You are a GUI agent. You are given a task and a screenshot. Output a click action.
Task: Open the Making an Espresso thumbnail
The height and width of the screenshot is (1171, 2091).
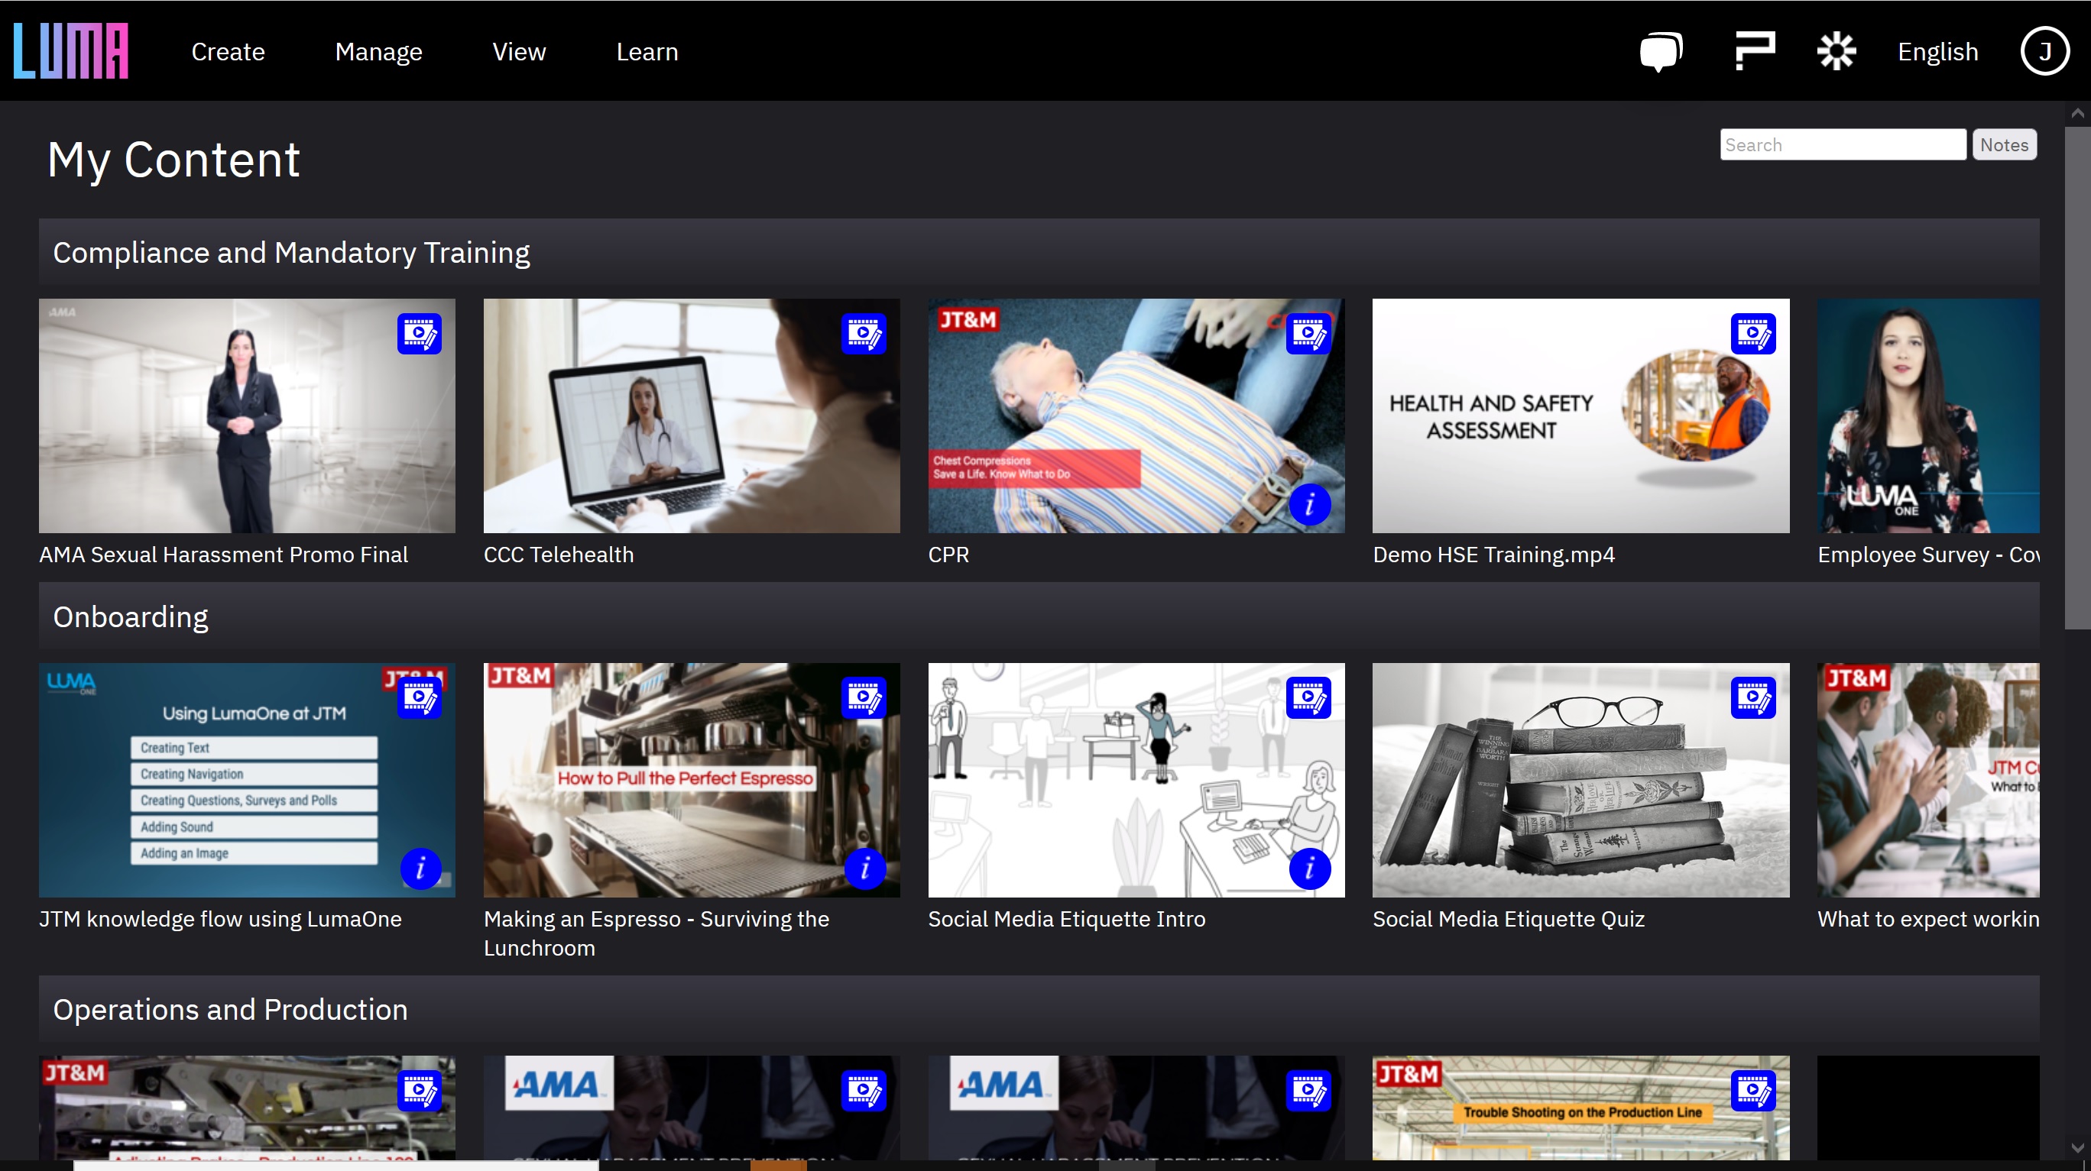click(691, 781)
